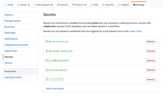
Task: Open Deploy keys page
Action: (x=11, y=51)
